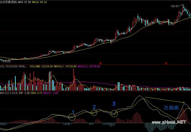Click the 6.05 lowest price label

pyautogui.click(x=8, y=62)
